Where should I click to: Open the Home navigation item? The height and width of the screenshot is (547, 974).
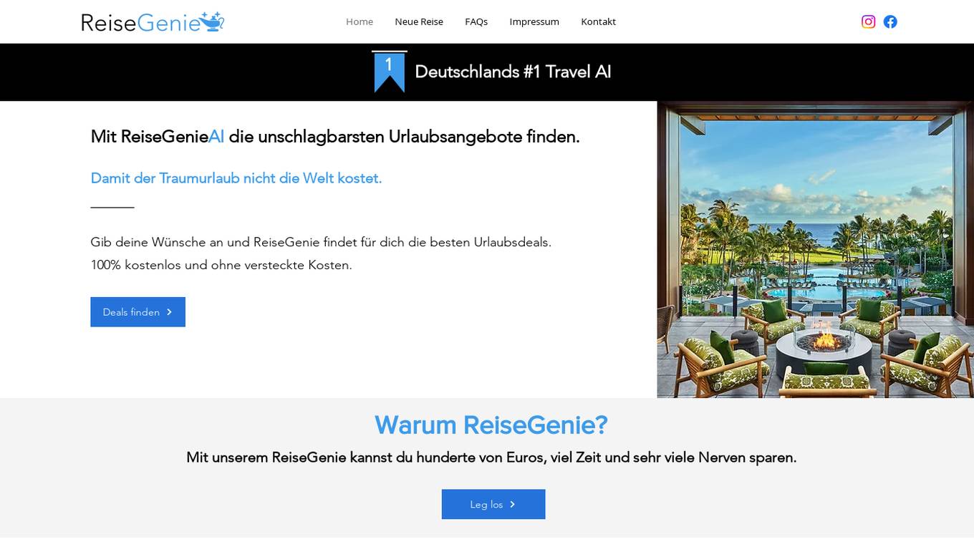click(x=360, y=21)
